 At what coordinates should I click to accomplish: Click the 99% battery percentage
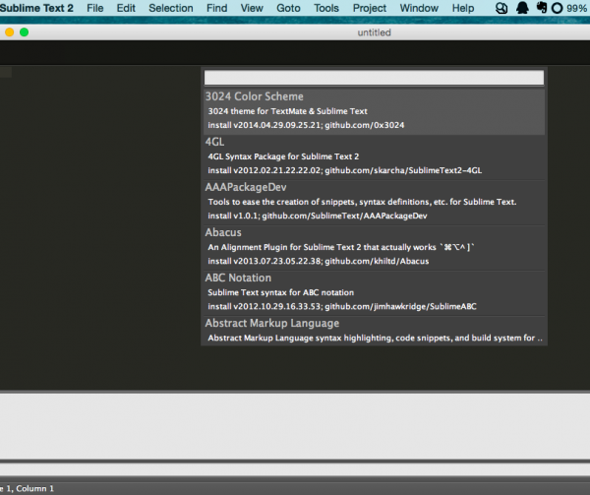pos(576,8)
